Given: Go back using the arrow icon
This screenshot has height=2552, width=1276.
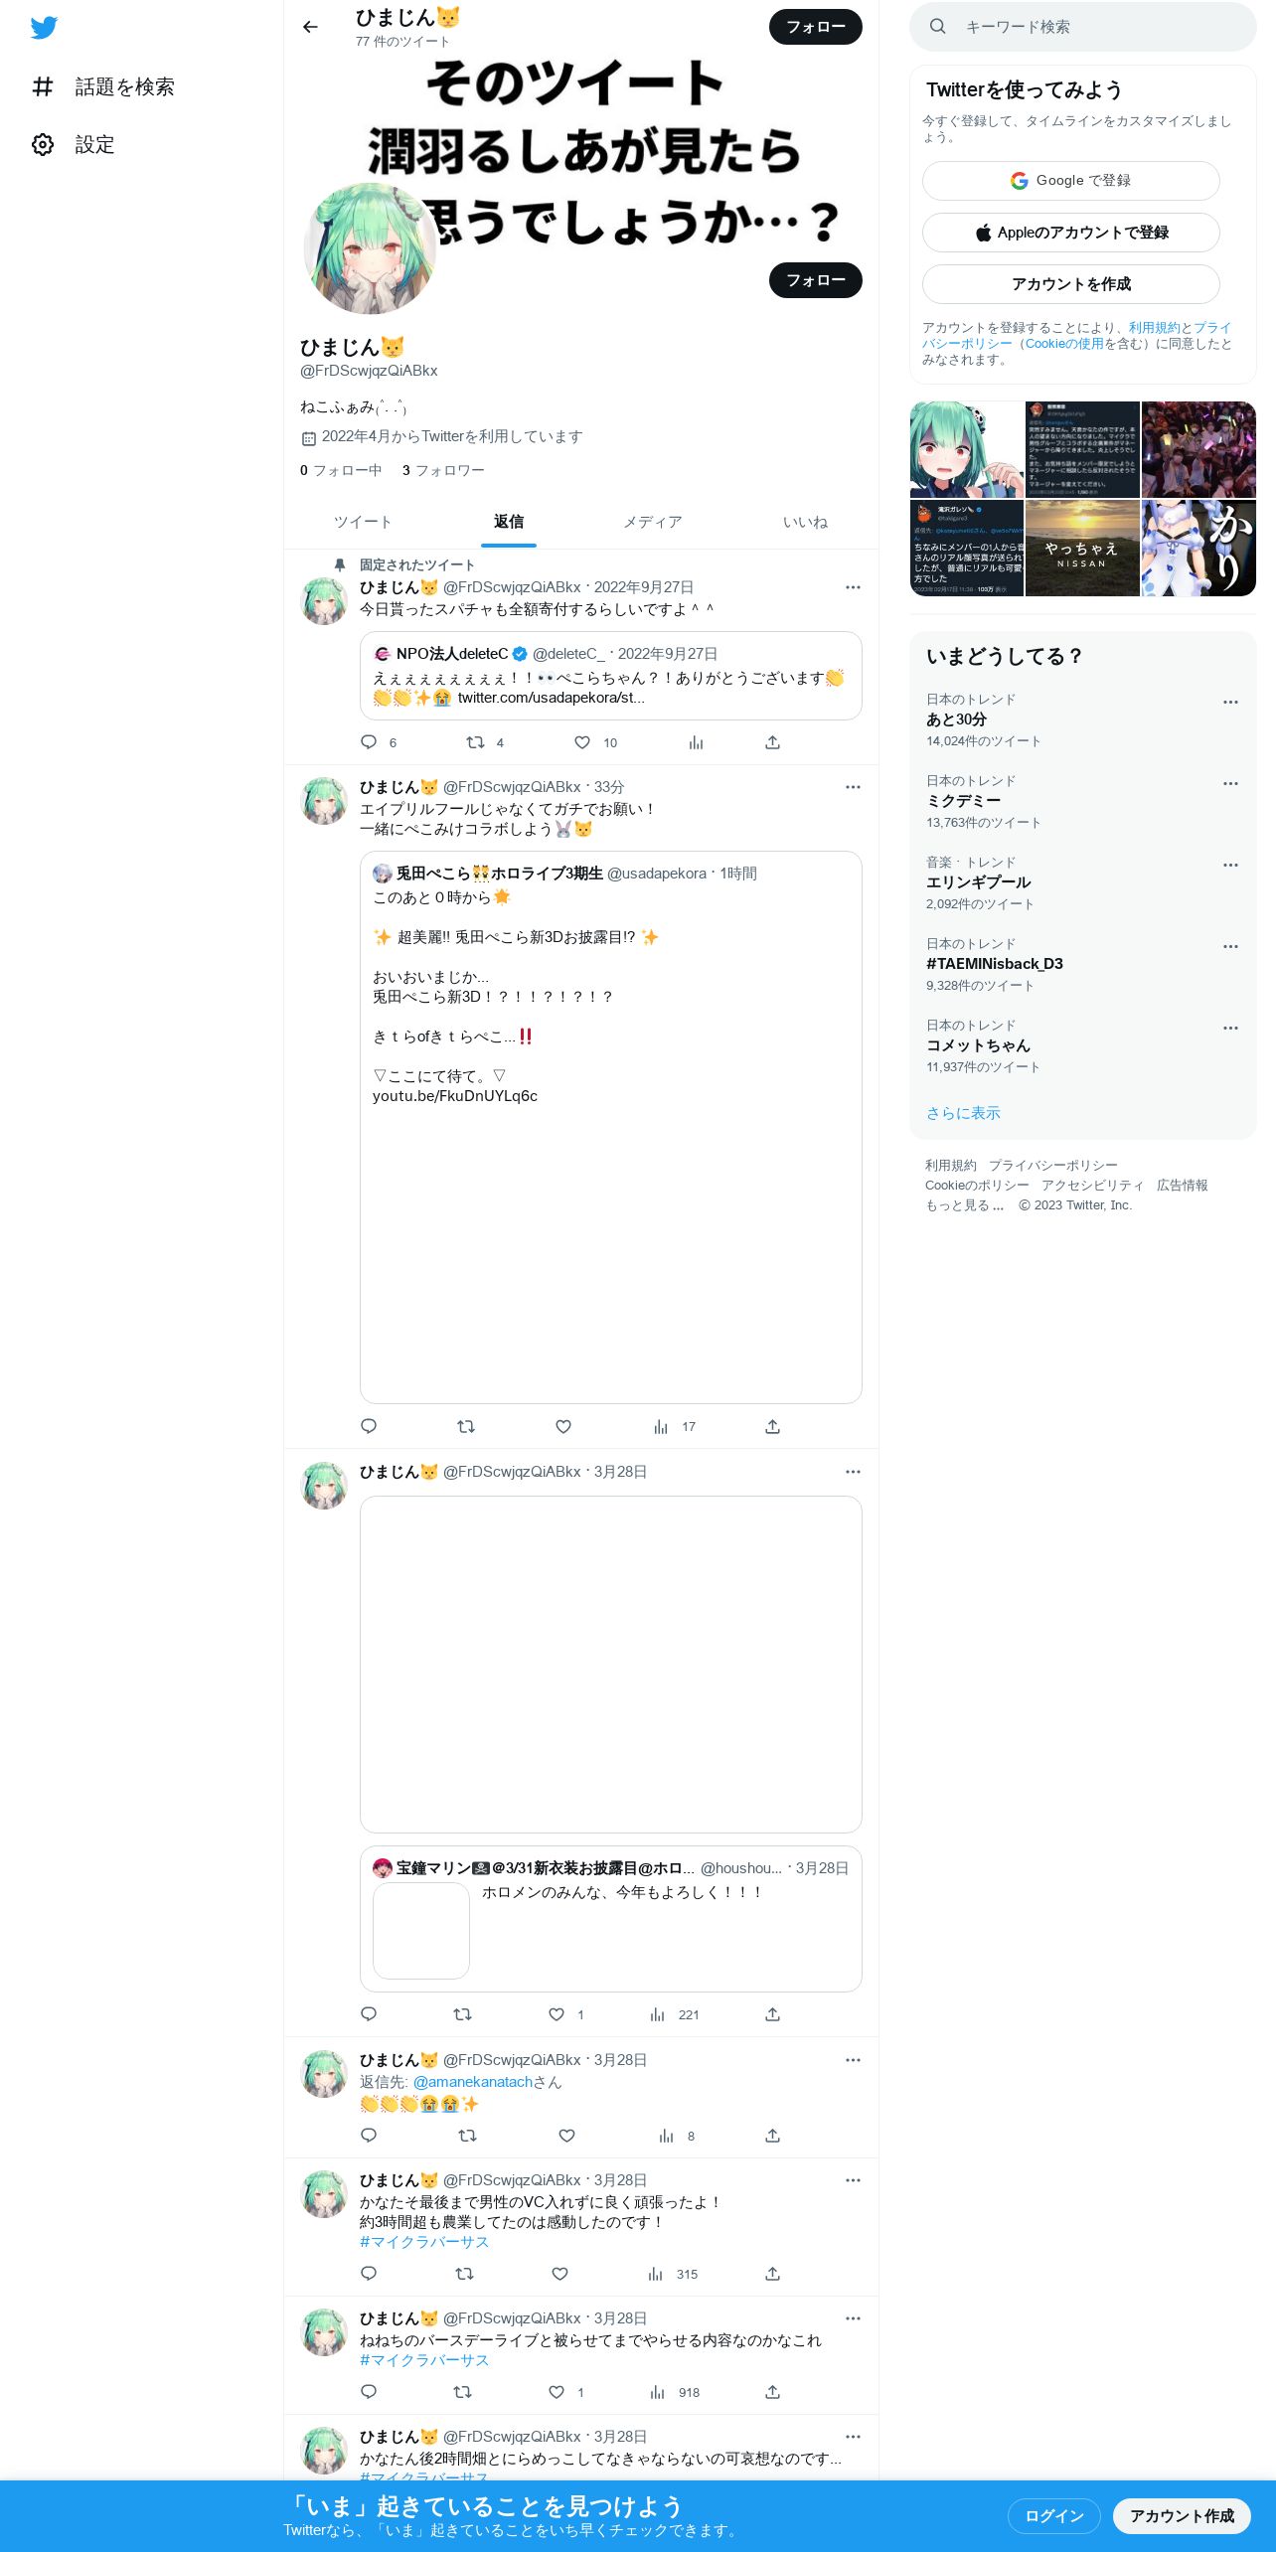Looking at the screenshot, I should pyautogui.click(x=310, y=27).
